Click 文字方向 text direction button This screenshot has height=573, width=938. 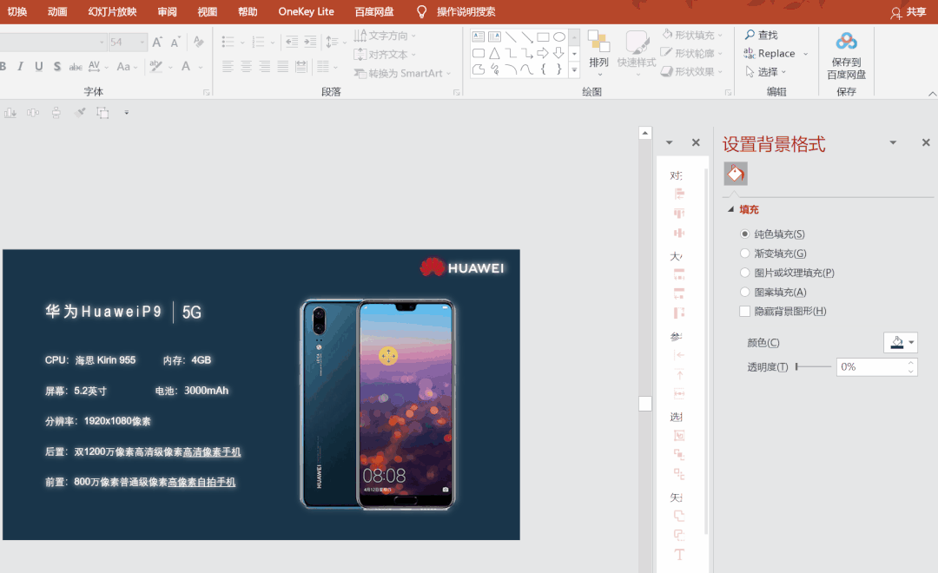click(x=385, y=36)
